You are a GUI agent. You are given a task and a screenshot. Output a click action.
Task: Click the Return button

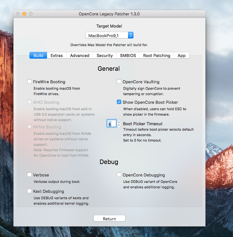pos(109,218)
